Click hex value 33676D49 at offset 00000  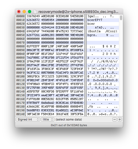click(x=33, y=16)
